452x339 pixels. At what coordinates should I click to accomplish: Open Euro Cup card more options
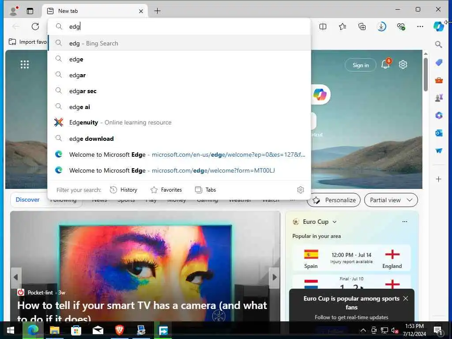tap(405, 222)
